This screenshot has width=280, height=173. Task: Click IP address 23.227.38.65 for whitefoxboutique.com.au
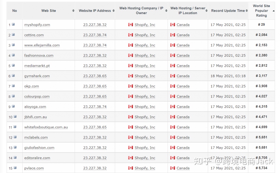(x=95, y=127)
